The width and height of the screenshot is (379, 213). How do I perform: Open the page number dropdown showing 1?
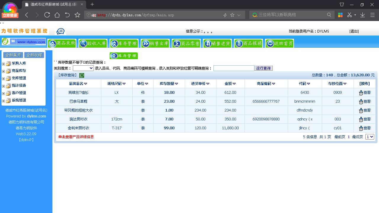(370, 137)
